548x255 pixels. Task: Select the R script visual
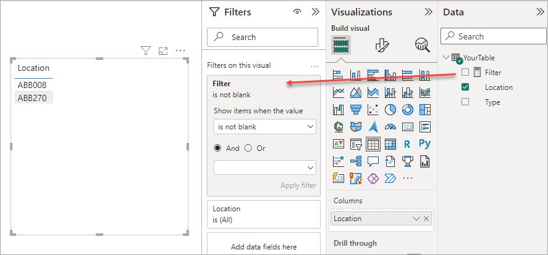click(x=408, y=144)
